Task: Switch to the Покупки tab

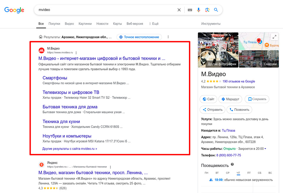Action: [54, 24]
